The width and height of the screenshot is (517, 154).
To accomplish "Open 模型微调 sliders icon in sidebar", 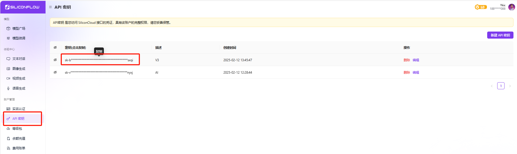I will coord(8,38).
